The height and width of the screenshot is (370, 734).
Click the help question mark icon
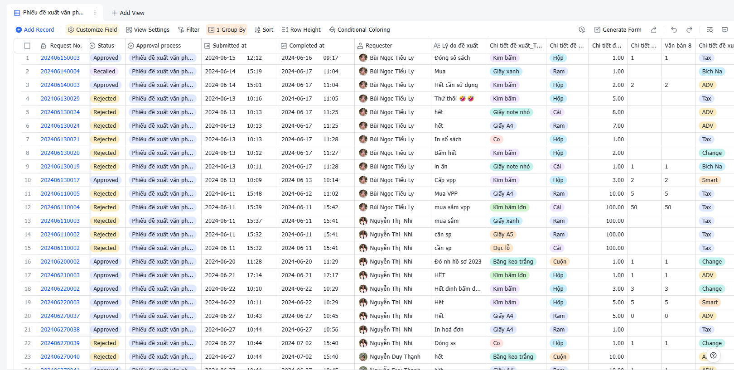[713, 356]
